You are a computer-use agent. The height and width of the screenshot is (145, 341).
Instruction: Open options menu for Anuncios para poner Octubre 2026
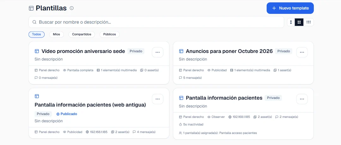click(302, 52)
